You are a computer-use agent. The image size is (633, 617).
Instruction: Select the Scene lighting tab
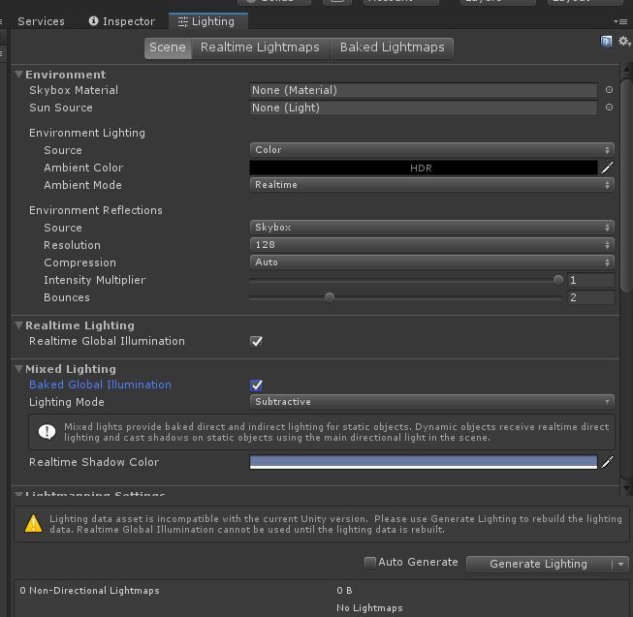(168, 47)
